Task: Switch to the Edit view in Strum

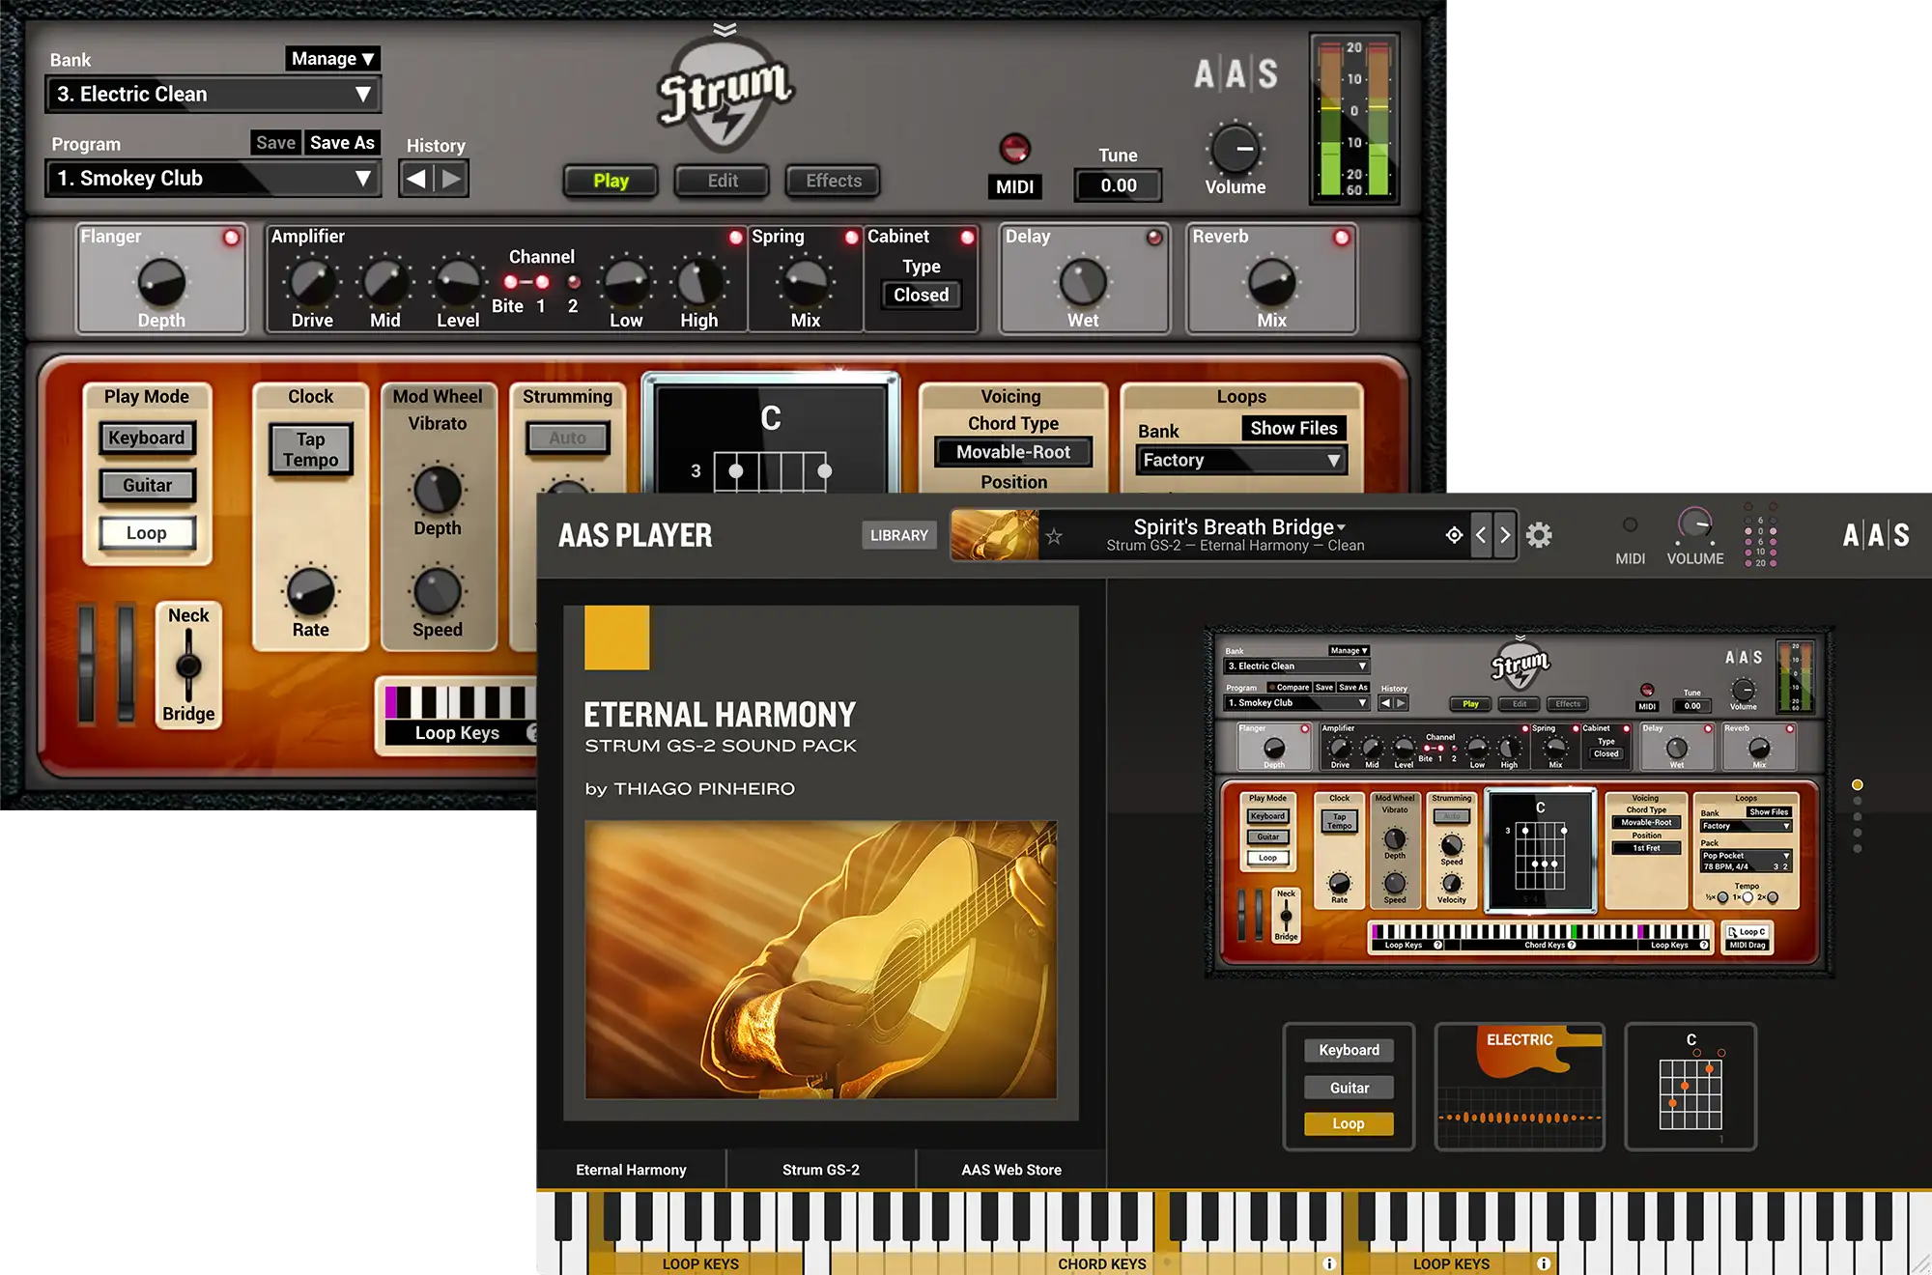Action: (x=723, y=181)
